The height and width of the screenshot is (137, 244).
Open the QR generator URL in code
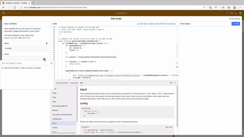109,75
